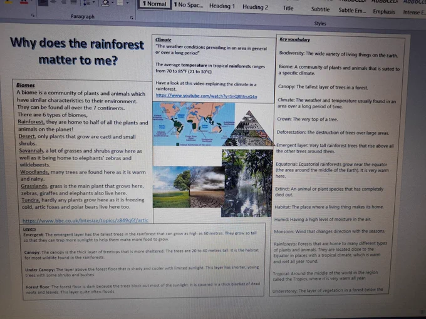Click the 'Extinct:' vocabulary entry
The width and height of the screenshot is (426, 319).
[x=330, y=191]
